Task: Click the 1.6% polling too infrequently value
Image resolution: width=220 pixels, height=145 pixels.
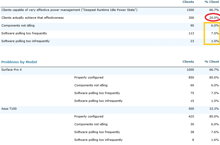Action: tap(215, 140)
